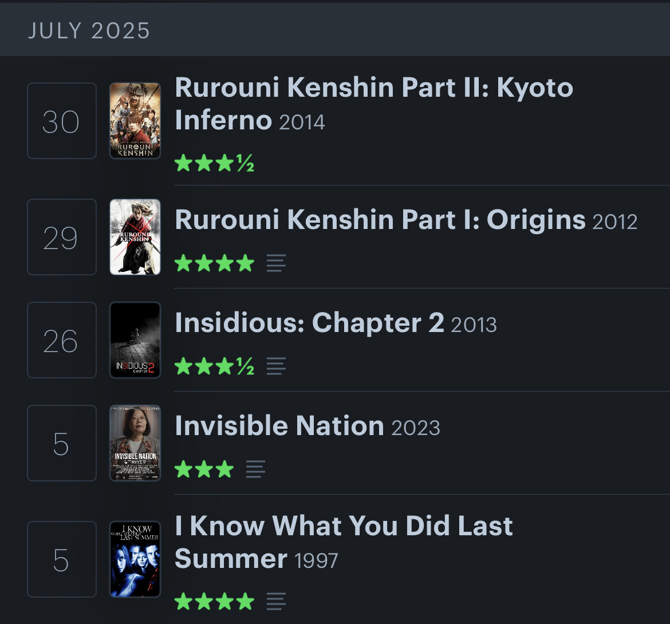Image resolution: width=670 pixels, height=624 pixels.
Task: Open review icon for Invisible Nation
Action: pos(255,469)
